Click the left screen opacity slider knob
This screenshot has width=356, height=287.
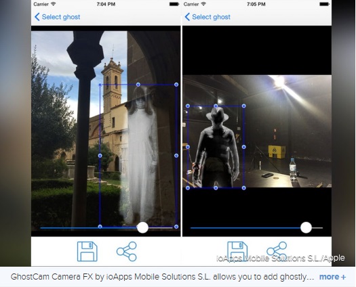click(143, 227)
